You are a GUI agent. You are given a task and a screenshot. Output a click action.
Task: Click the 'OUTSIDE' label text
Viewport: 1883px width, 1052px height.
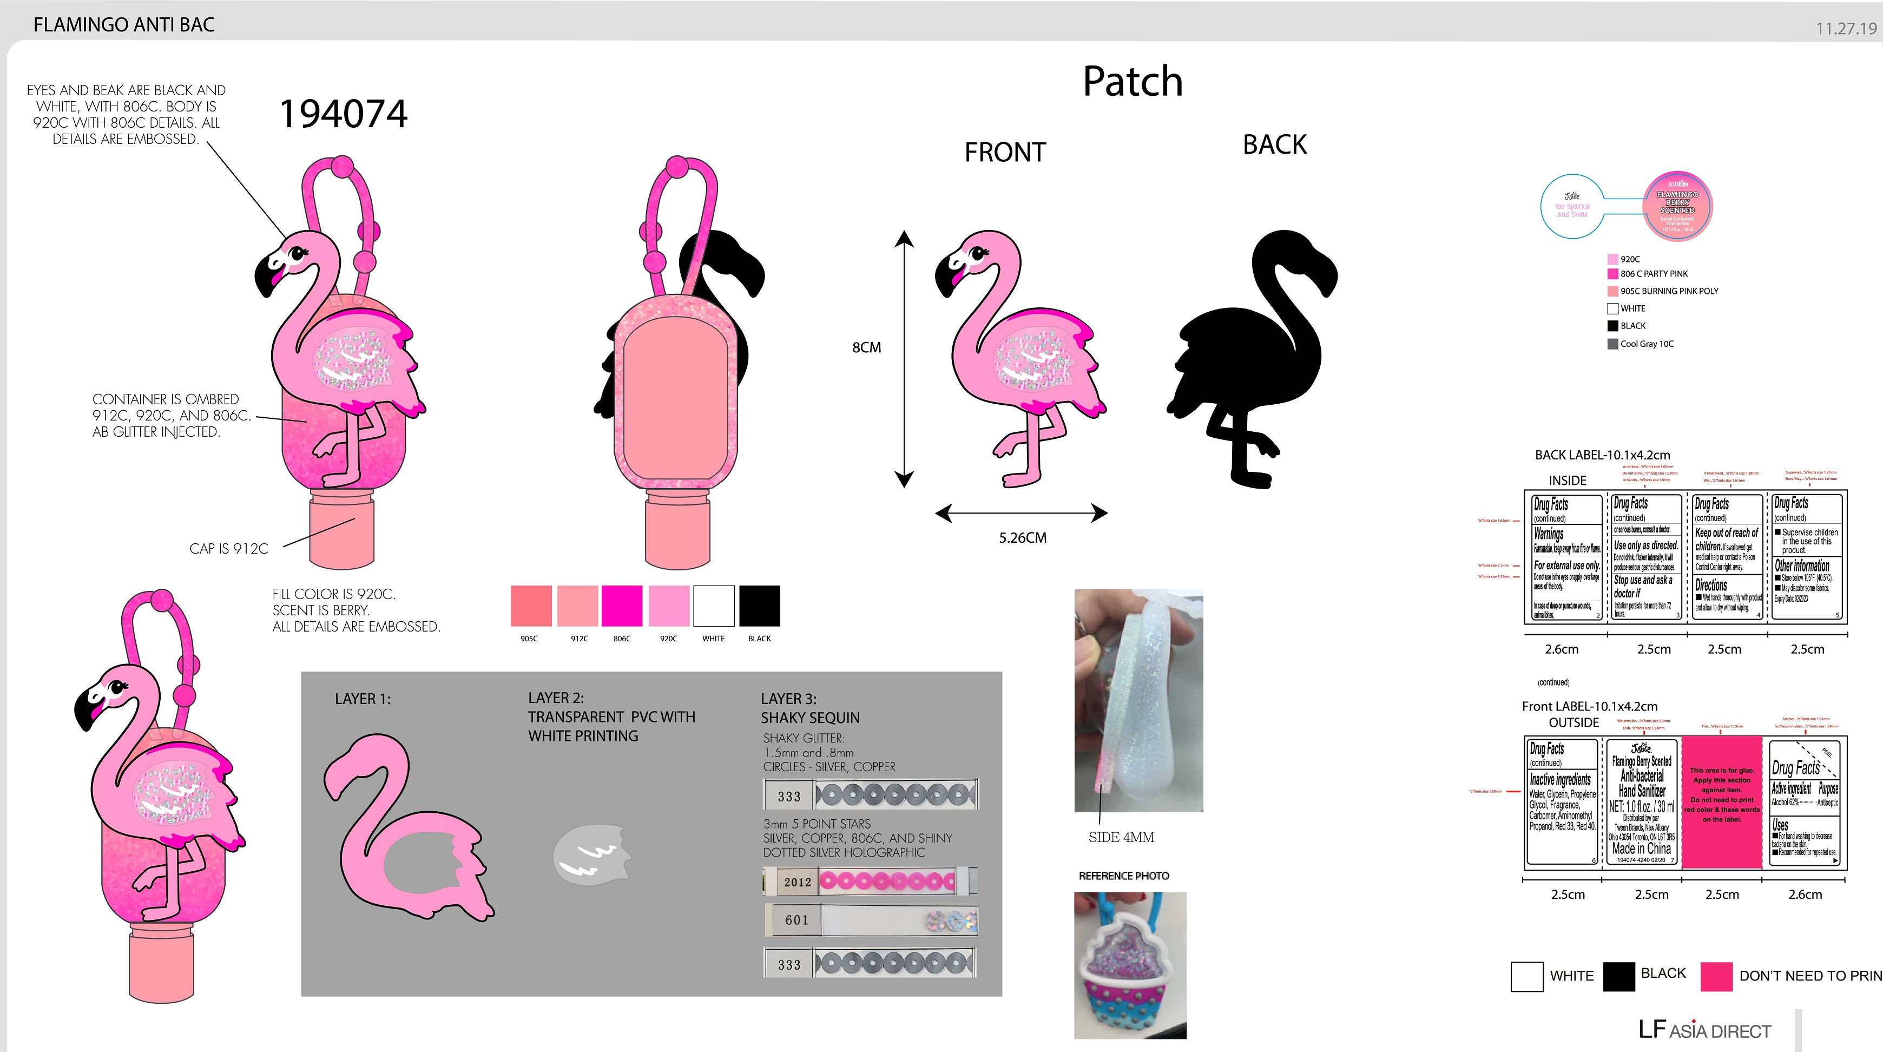point(1573,722)
